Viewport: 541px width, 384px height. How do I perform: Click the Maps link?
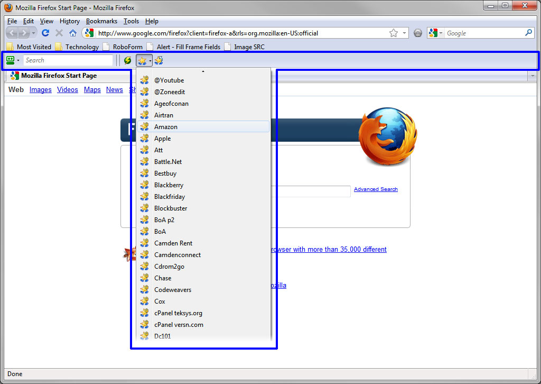92,90
